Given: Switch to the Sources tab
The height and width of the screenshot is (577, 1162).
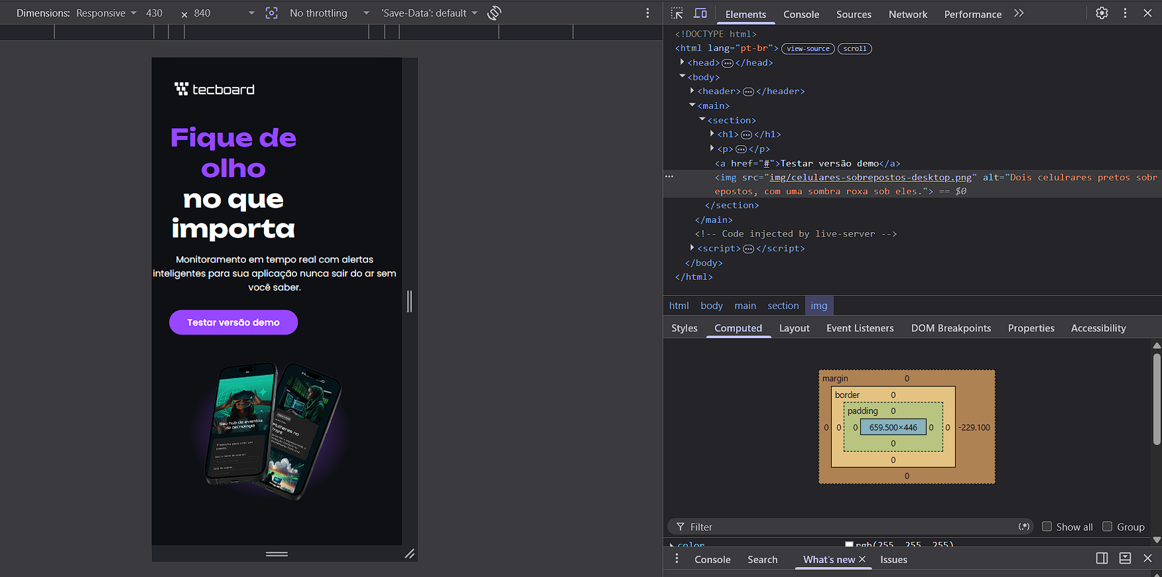Looking at the screenshot, I should 854,14.
